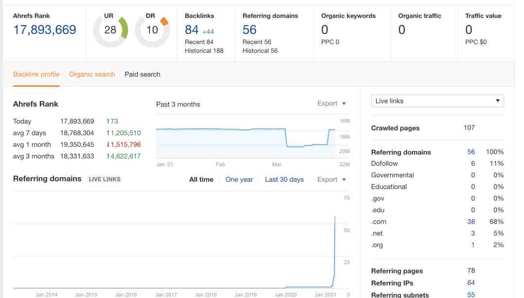Screen dimensions: 524x298
Task: Open Export menu for Referring domains chart
Action: [x=331, y=180]
